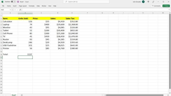Open the Review tab
The image size is (171, 96).
tap(44, 6)
